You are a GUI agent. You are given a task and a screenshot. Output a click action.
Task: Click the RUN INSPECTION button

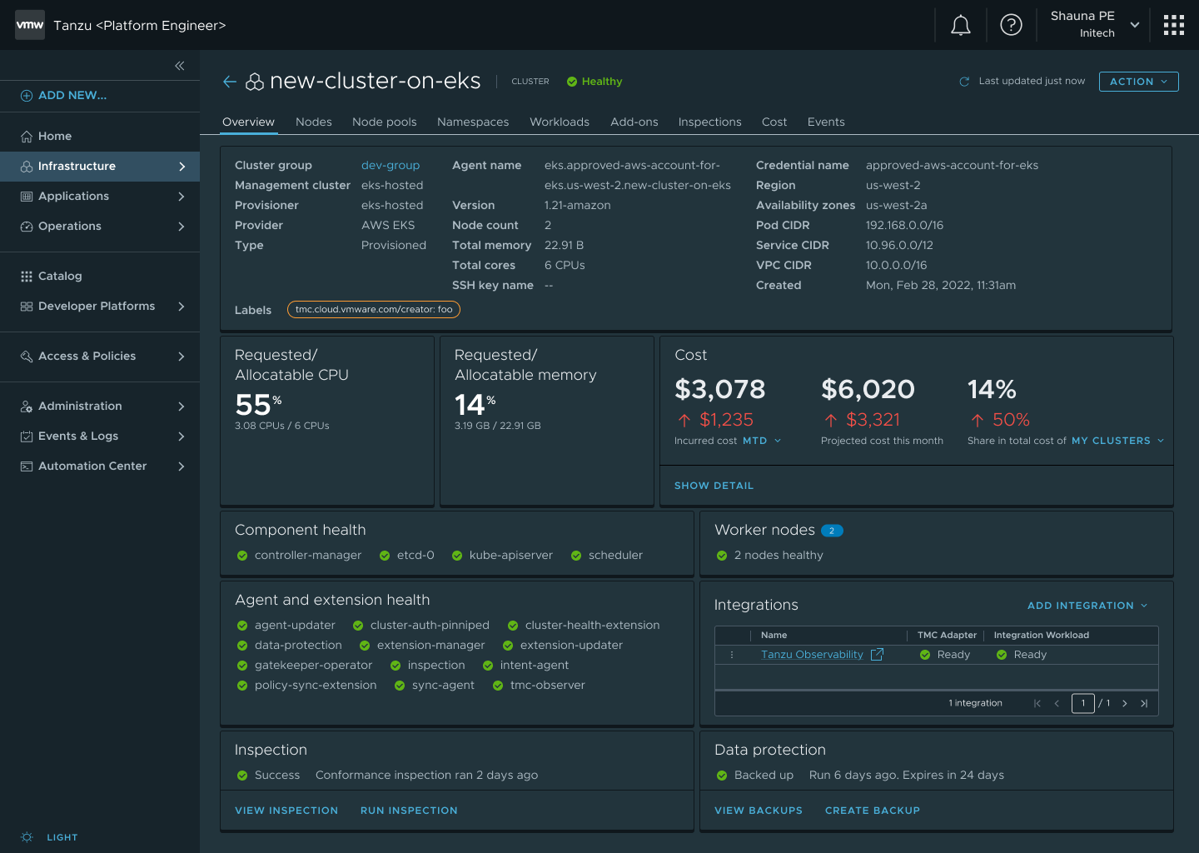pyautogui.click(x=409, y=811)
